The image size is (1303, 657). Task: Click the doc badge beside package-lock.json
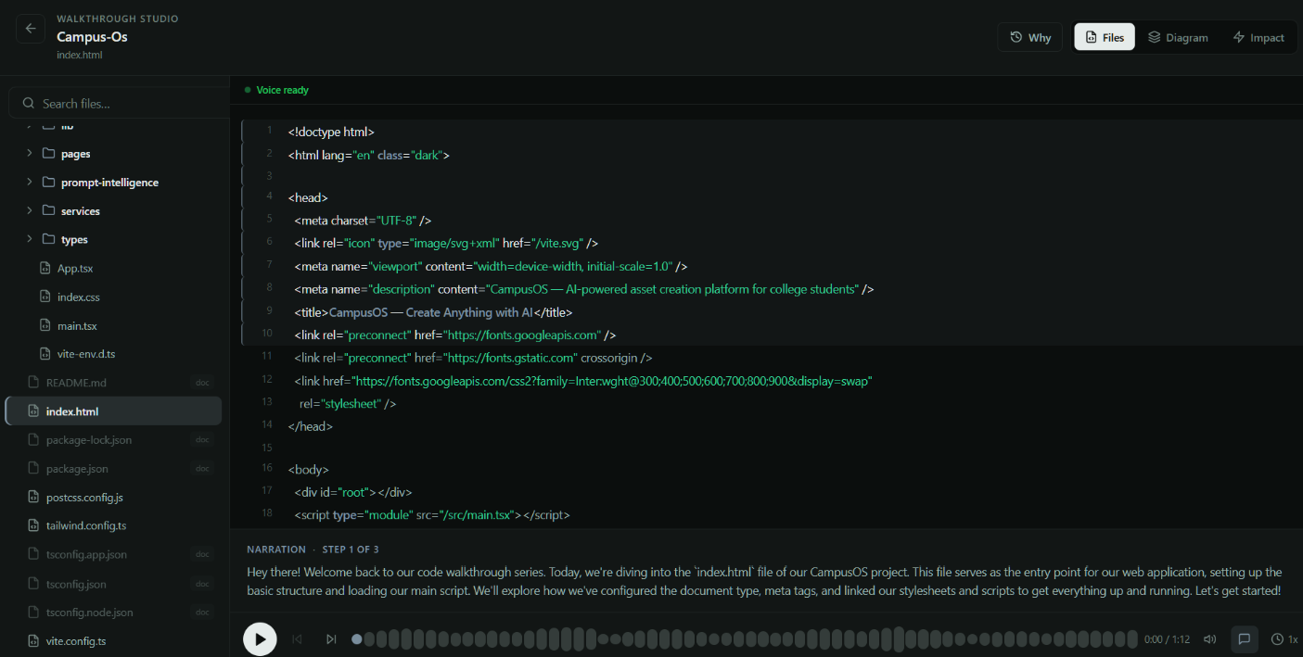(x=202, y=440)
